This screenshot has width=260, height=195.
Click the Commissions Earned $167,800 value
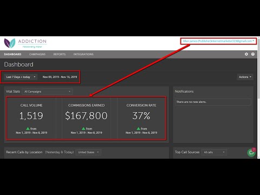(x=86, y=116)
